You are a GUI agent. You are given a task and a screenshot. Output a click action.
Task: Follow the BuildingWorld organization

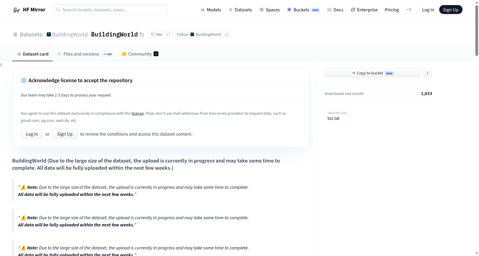(x=199, y=35)
